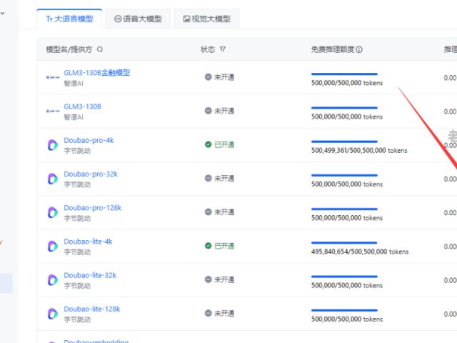The width and height of the screenshot is (457, 343).
Task: Click the 未开通 status text for Doubao-lite-32k
Action: (x=224, y=279)
